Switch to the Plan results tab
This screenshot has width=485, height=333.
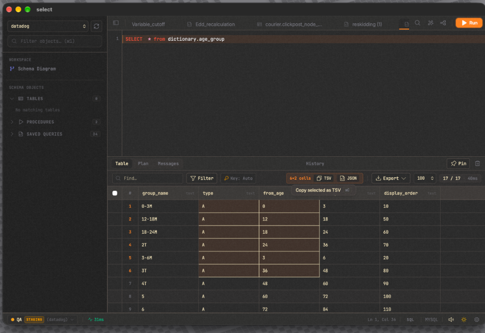[143, 163]
